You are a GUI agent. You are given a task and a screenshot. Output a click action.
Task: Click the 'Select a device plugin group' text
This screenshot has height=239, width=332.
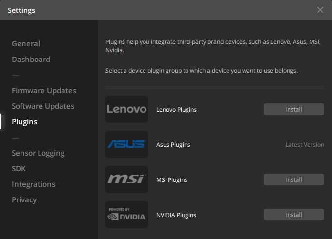[x=202, y=71]
